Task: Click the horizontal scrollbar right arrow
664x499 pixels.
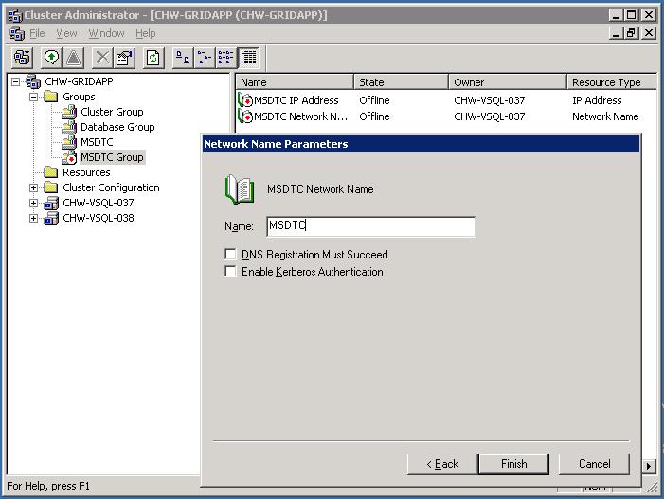Action: coord(648,466)
